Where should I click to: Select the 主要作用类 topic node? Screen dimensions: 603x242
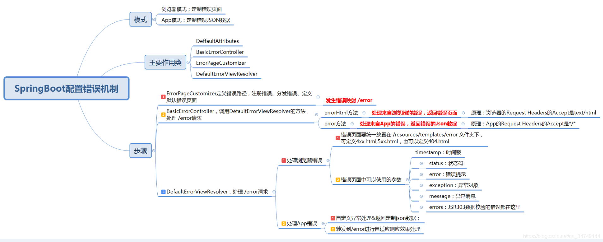[165, 63]
